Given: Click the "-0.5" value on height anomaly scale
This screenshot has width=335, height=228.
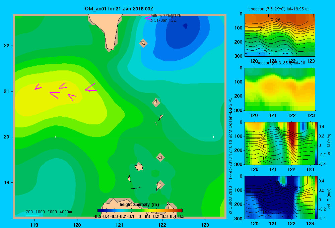Looking at the screenshot, I should (x=97, y=217).
